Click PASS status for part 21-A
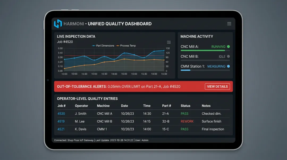 click(184, 114)
